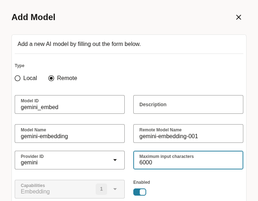The image size is (258, 201).
Task: Open the Capabilities dropdown showing Embedding
Action: 70,189
